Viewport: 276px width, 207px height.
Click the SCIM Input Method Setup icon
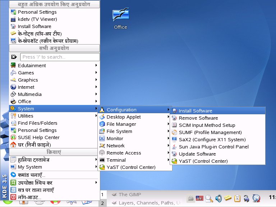(174, 125)
